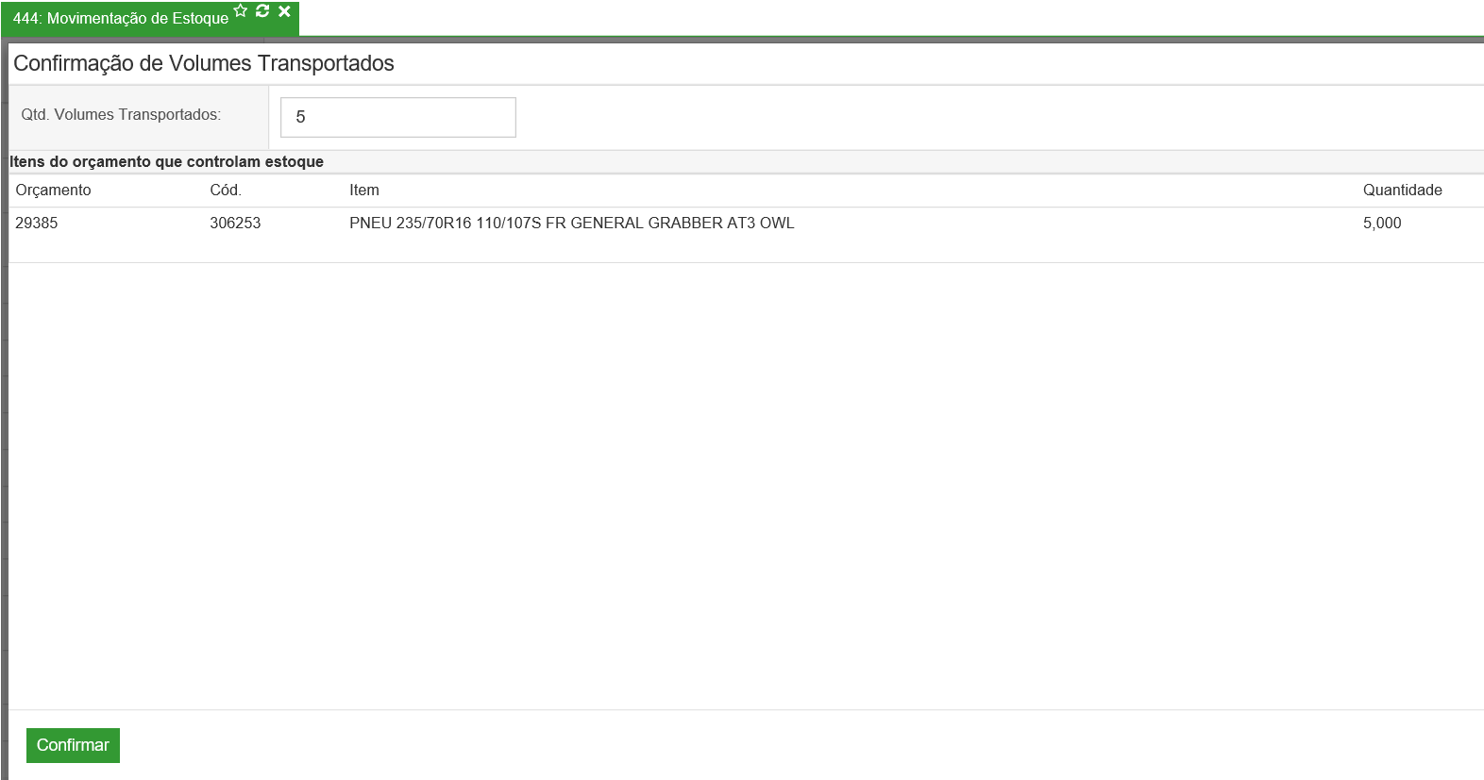Screen dimensions: 1484x780
Task: Click the Qtd. Volumes Transportados label
Action: pyautogui.click(x=121, y=114)
